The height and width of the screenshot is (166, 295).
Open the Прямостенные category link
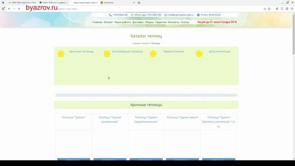tap(173, 51)
